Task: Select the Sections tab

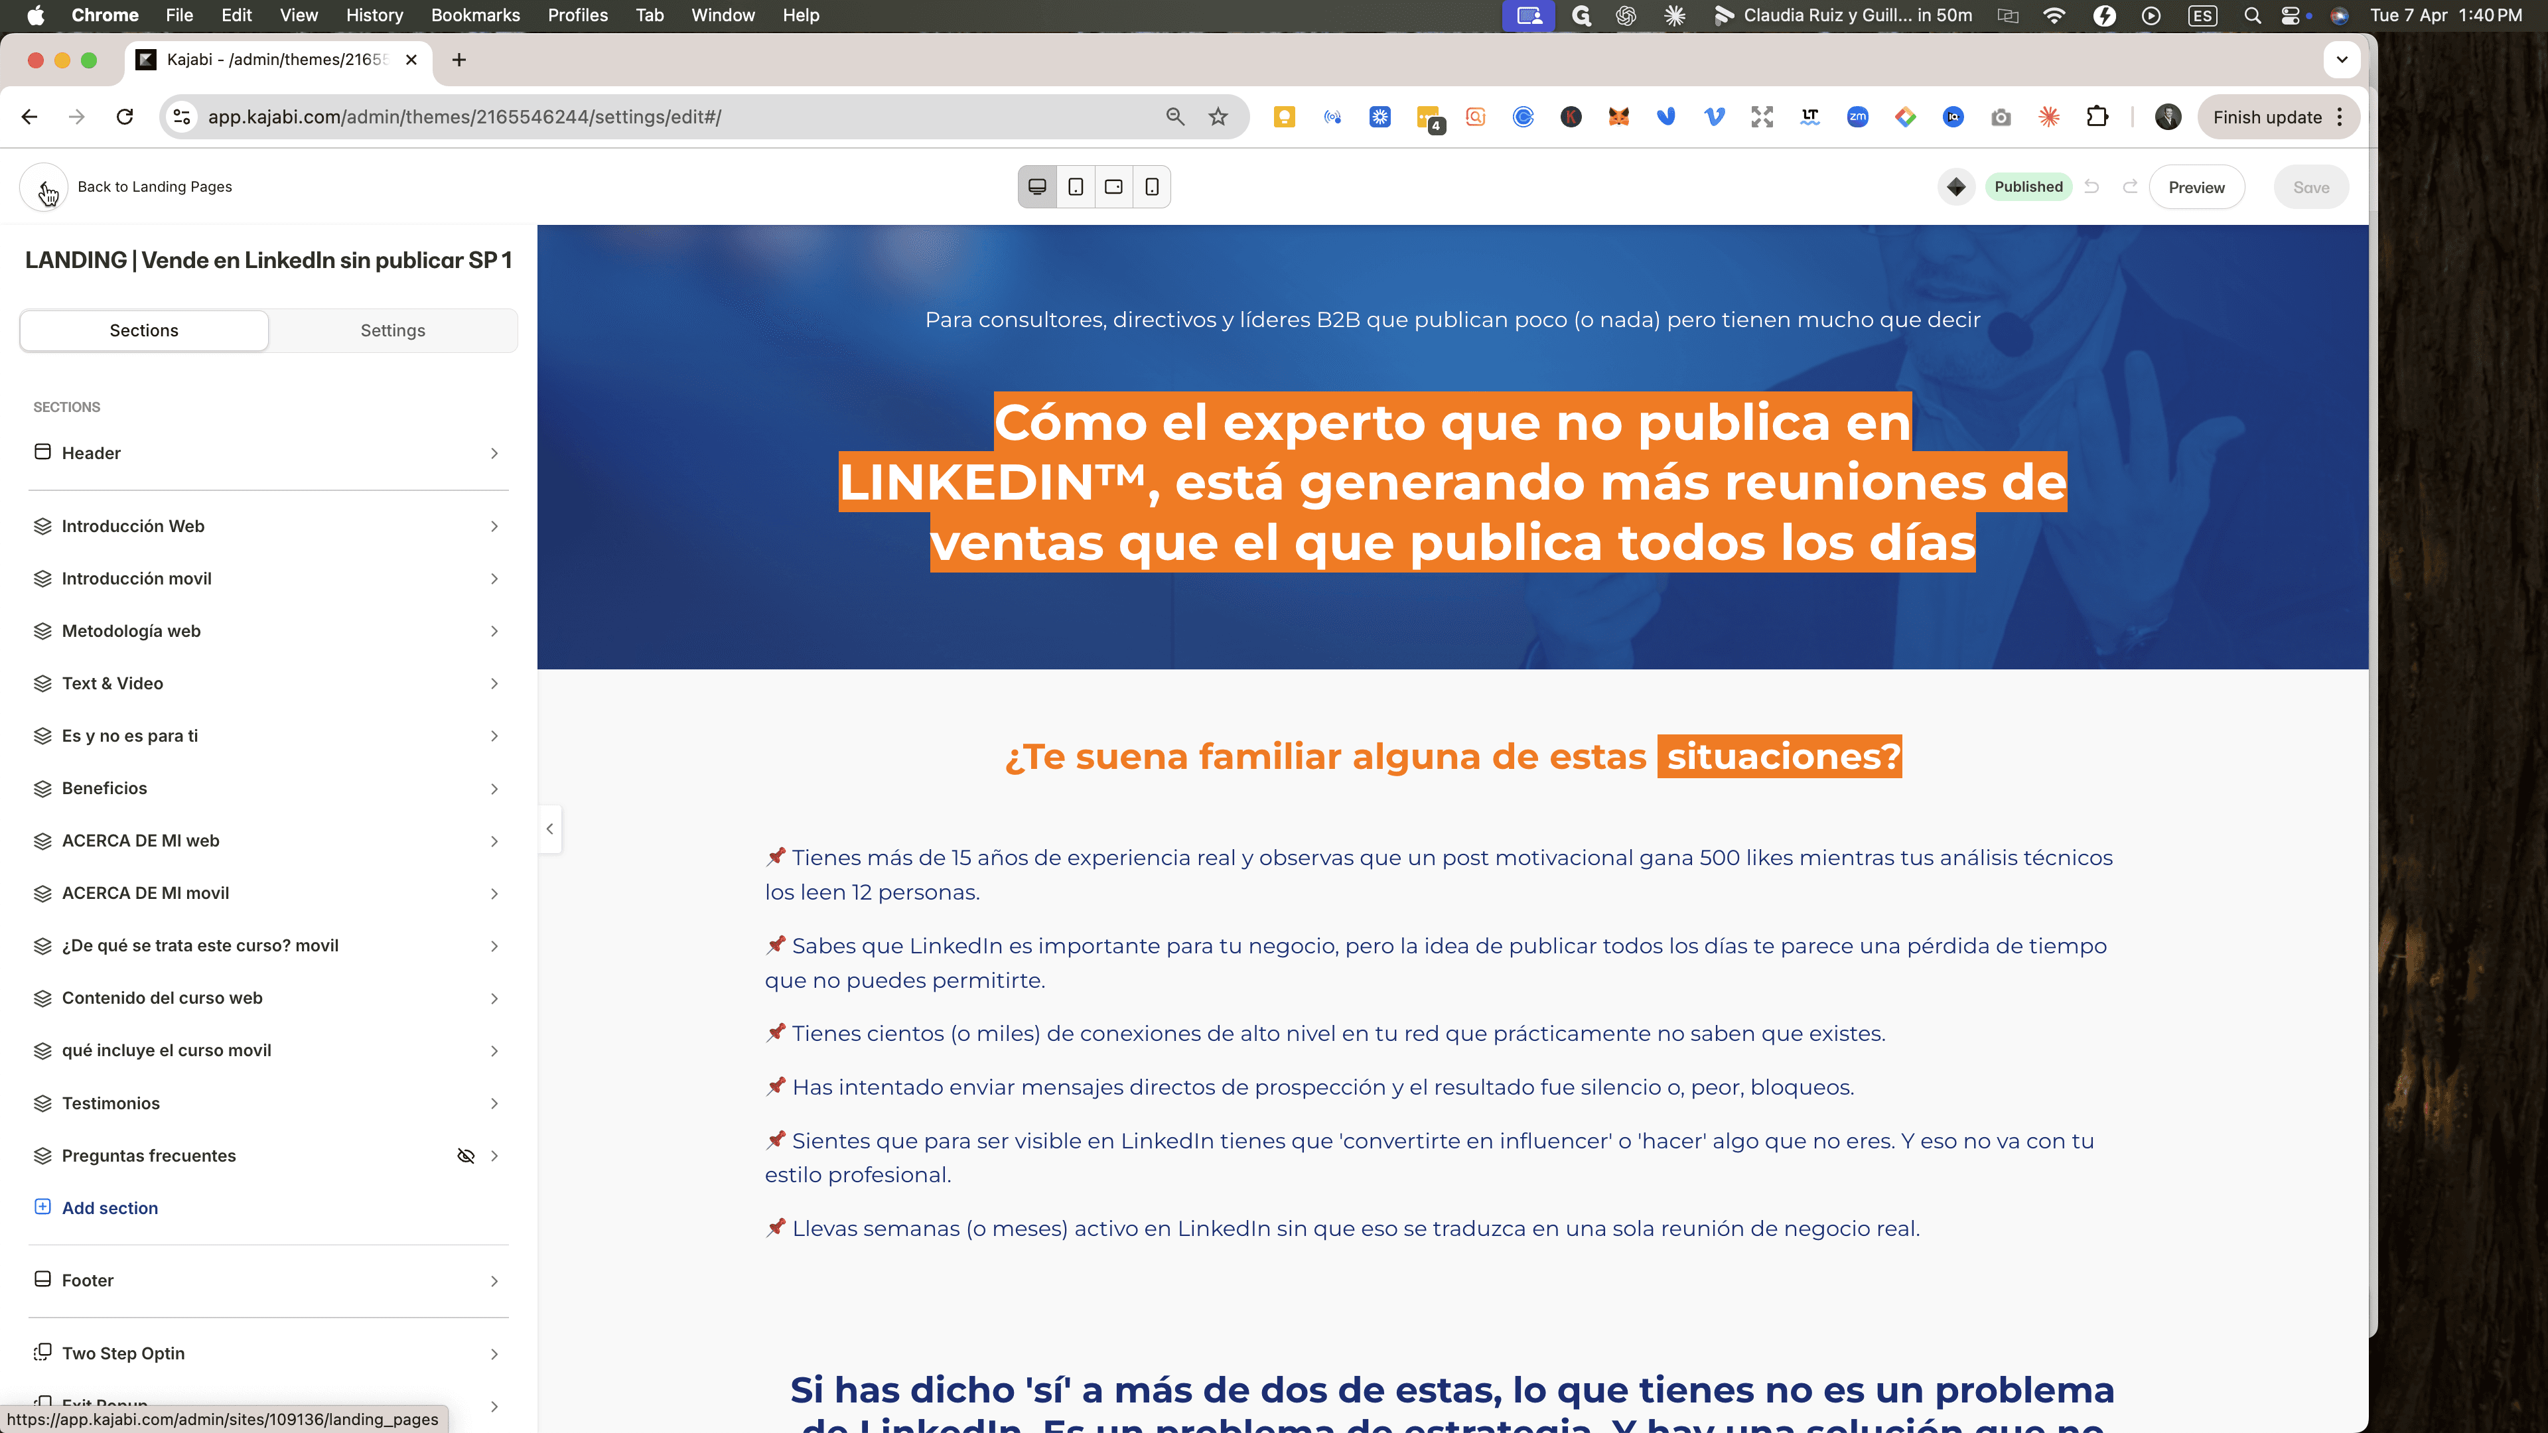Action: pyautogui.click(x=145, y=330)
